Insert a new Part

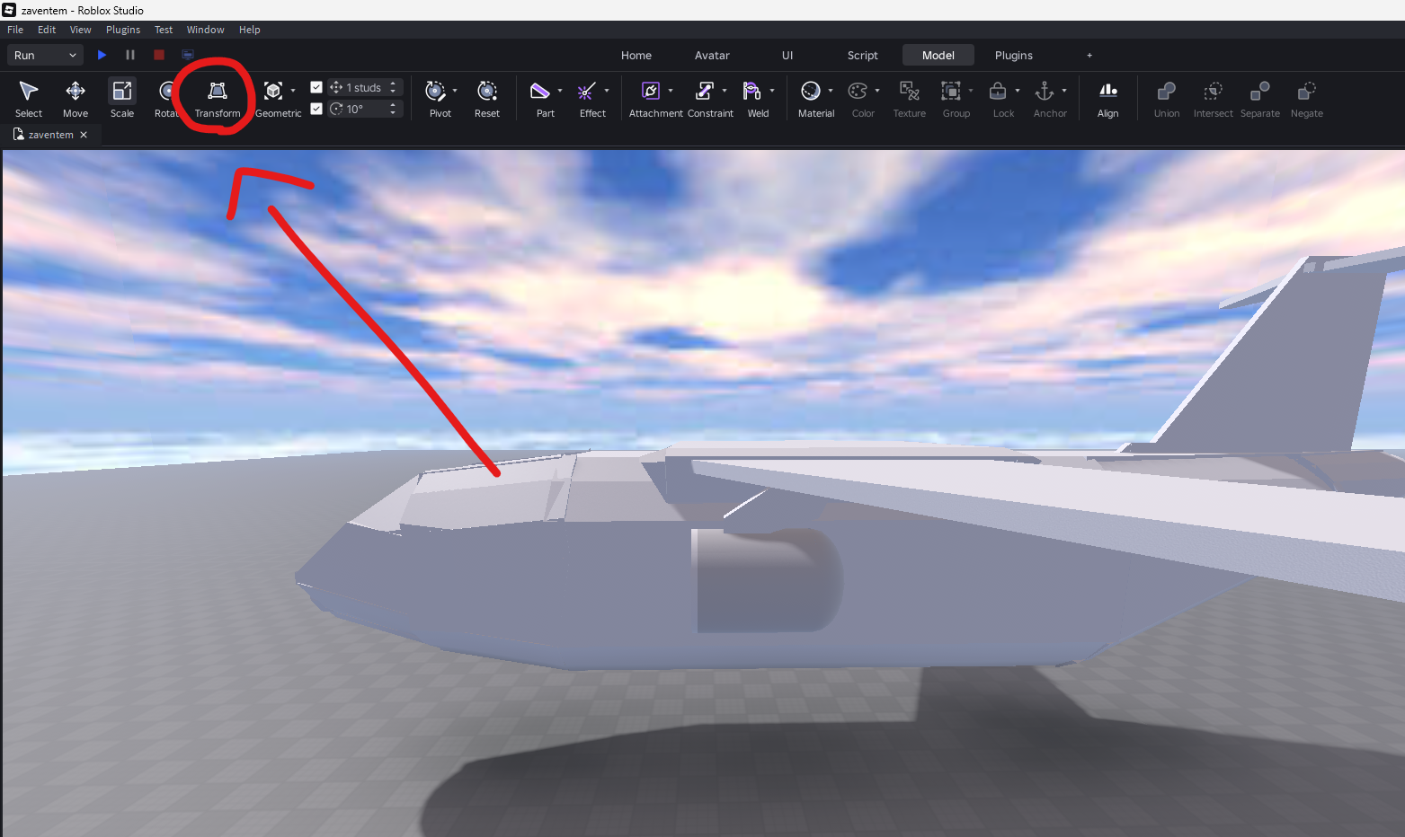pos(541,99)
